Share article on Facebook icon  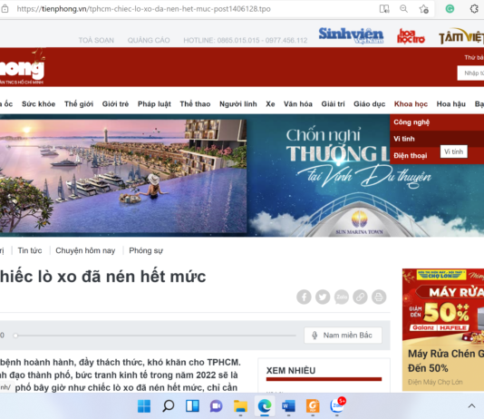[304, 297]
